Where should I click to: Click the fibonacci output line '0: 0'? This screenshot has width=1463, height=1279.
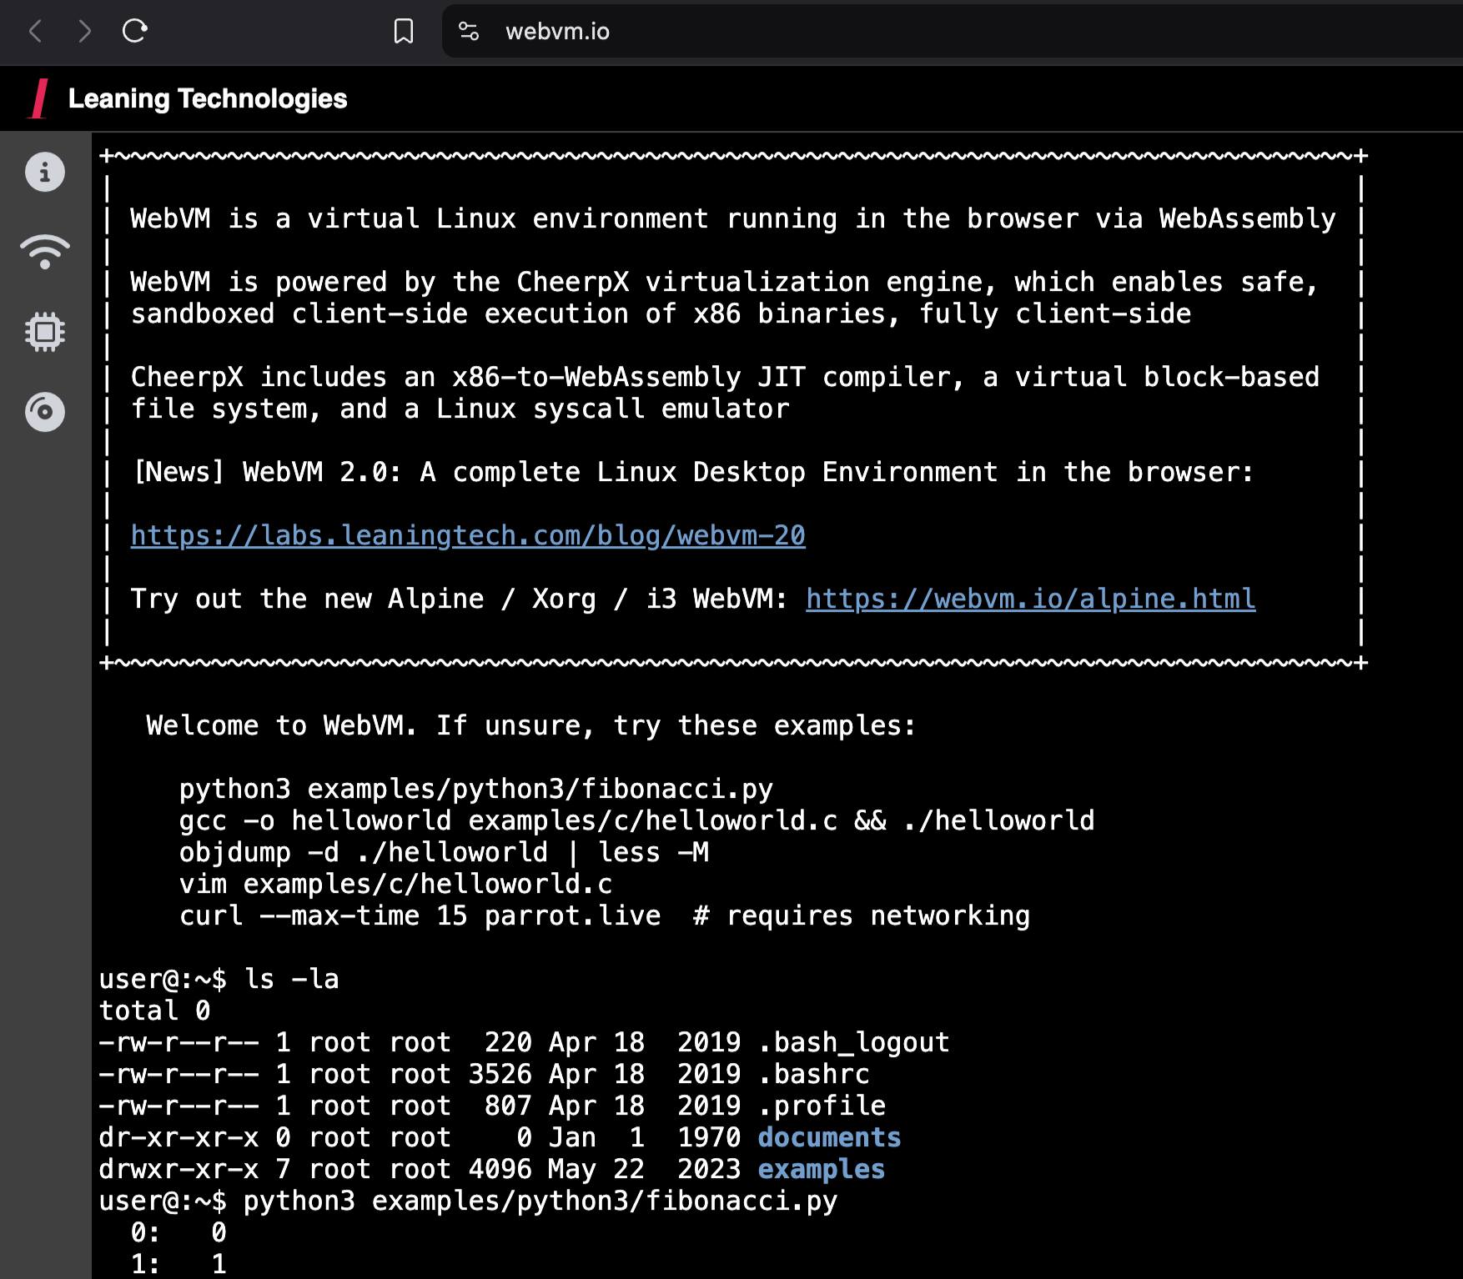pyautogui.click(x=178, y=1232)
